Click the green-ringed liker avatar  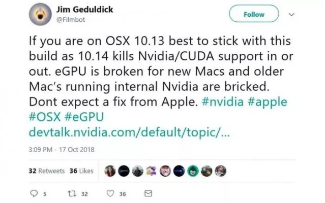(193, 171)
